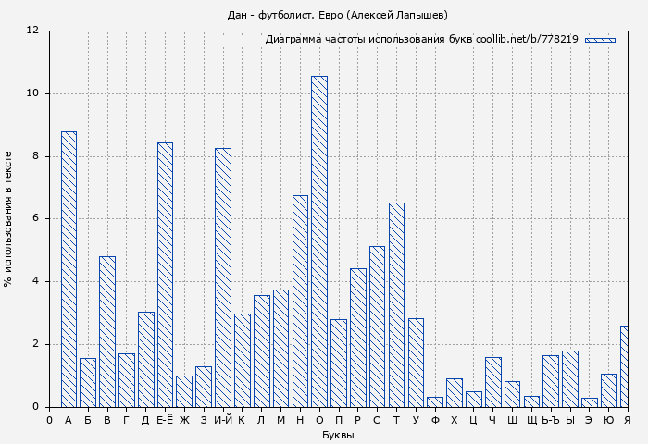The image size is (648, 444).
Task: Click the bar for letters Е-Ё
Action: coord(165,274)
